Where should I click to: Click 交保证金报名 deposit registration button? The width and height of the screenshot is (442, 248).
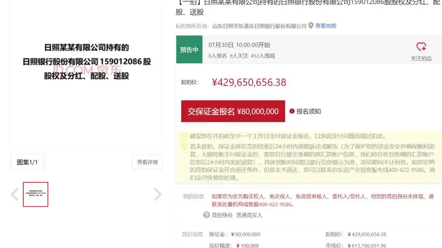click(x=233, y=111)
